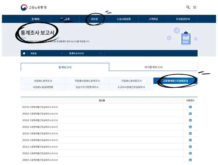
Task: Open the search magnifier icon
Action: tap(188, 7)
